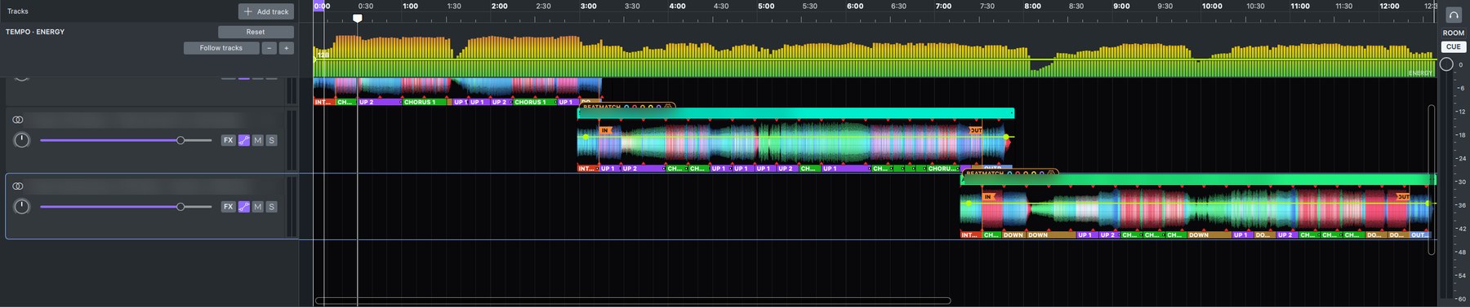Click the teal clip header bar of second track
This screenshot has height=307, width=1470.
coord(795,113)
